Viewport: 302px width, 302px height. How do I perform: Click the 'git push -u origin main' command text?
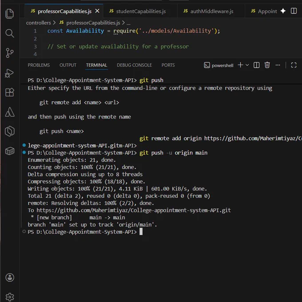[x=173, y=153]
